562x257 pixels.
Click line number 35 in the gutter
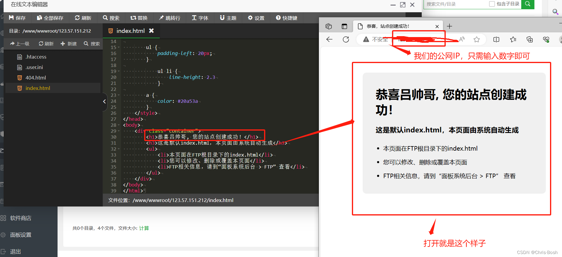pyautogui.click(x=113, y=167)
